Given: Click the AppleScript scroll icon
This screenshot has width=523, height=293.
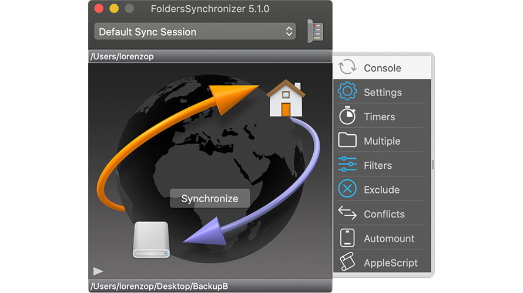Looking at the screenshot, I should pos(347,262).
